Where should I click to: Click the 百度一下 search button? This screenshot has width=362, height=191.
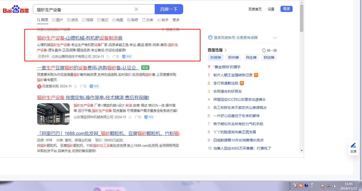[169, 9]
